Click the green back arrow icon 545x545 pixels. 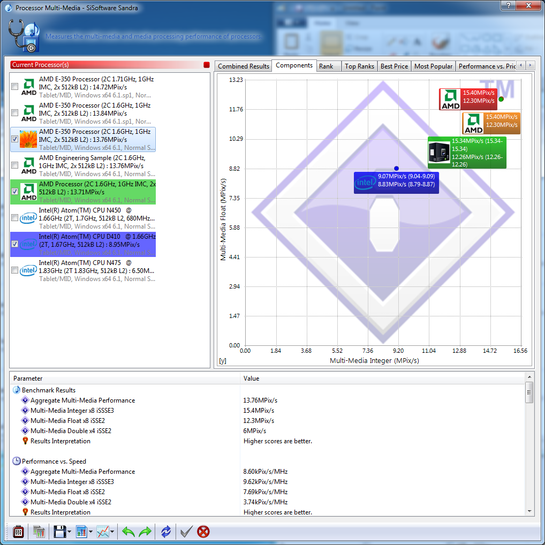[128, 532]
